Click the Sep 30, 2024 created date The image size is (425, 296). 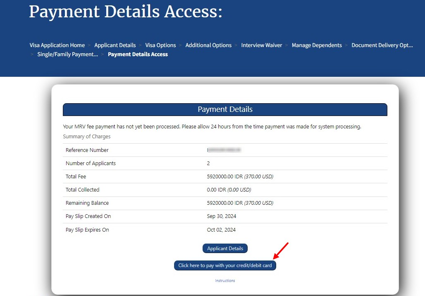tap(221, 216)
